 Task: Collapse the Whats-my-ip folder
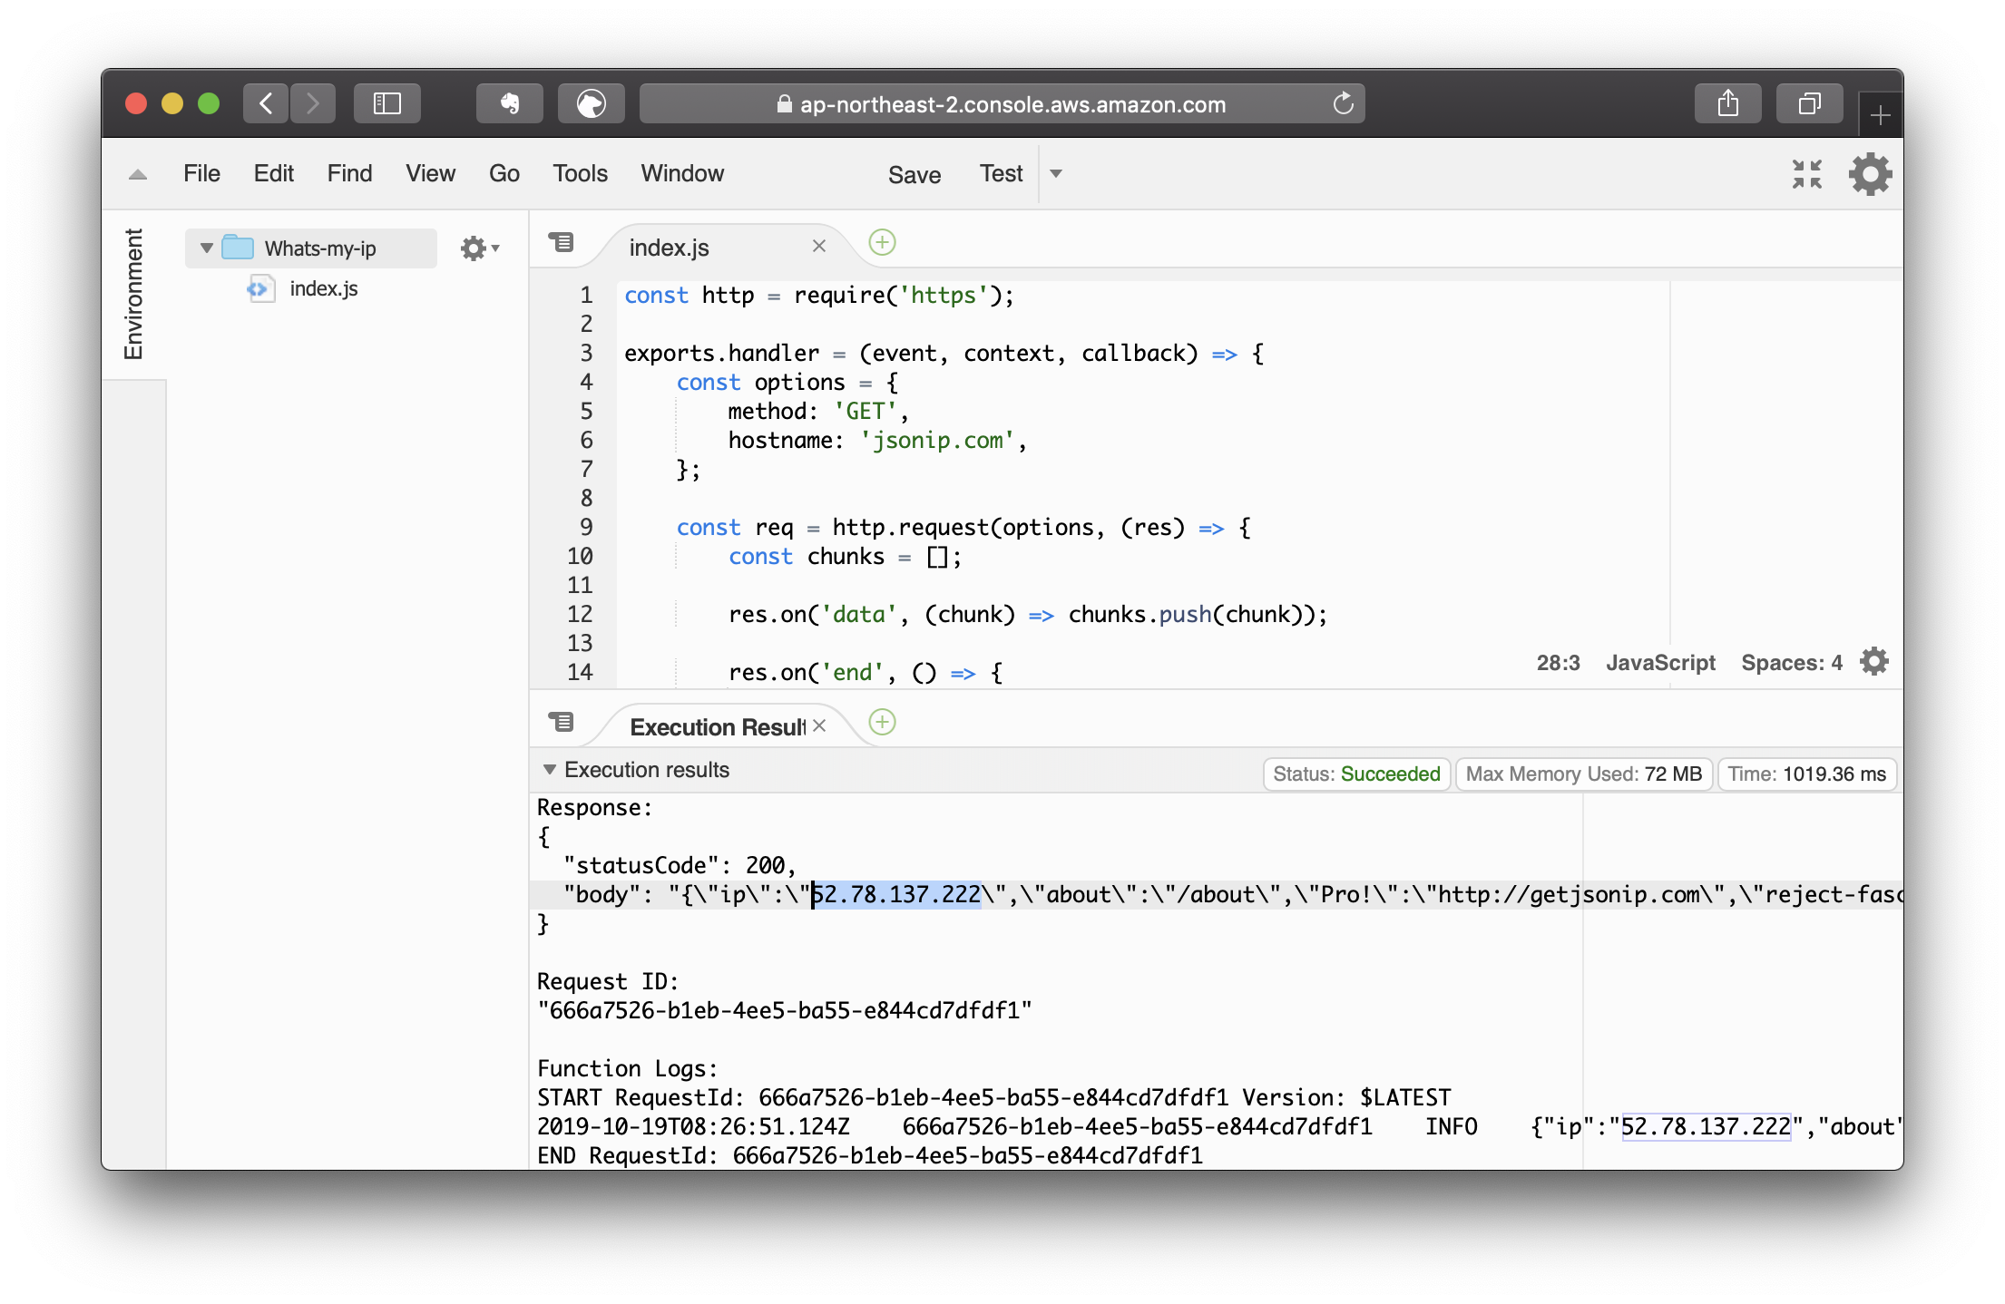207,248
